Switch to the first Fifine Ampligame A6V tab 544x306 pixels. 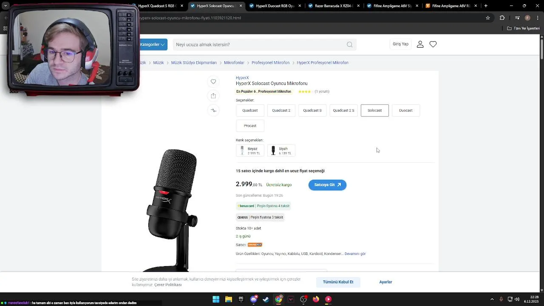(393, 6)
